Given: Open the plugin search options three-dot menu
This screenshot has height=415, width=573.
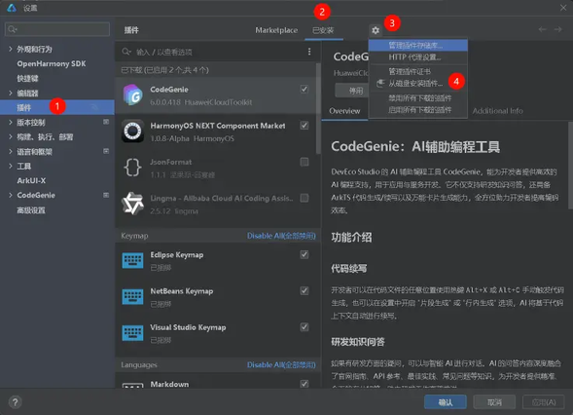Looking at the screenshot, I should (x=309, y=52).
